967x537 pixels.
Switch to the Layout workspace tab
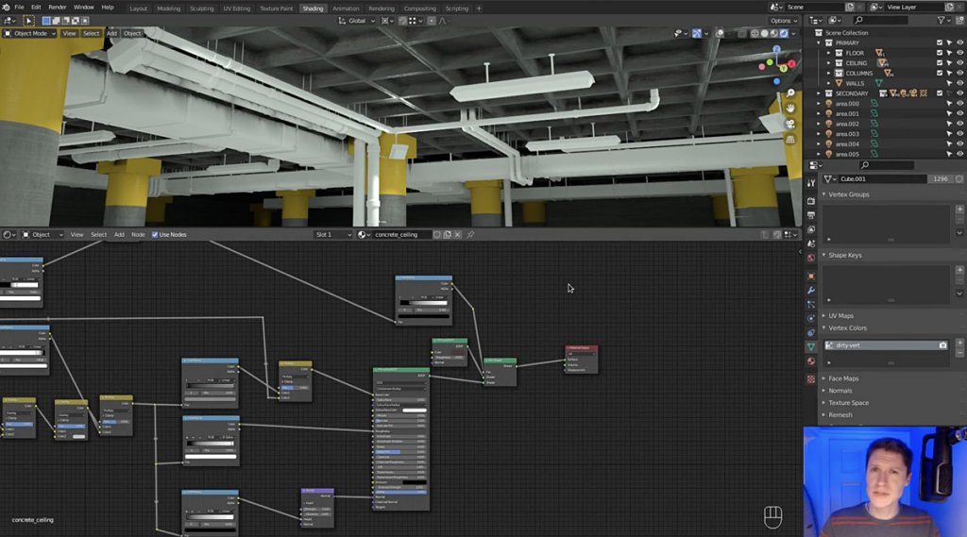coord(138,8)
